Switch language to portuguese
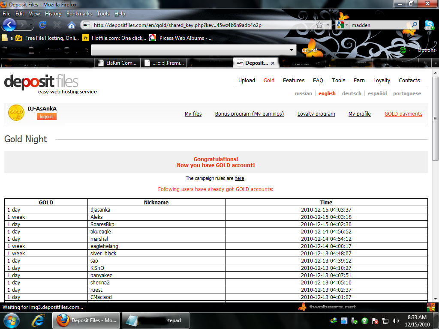439x329 pixels. pyautogui.click(x=407, y=93)
